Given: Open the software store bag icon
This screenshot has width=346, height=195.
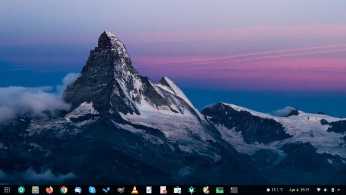Looking at the screenshot, I should coord(177,190).
